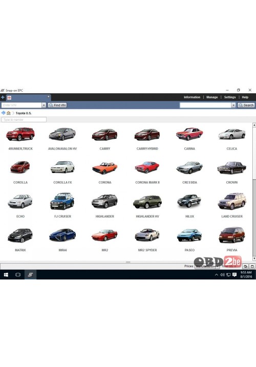Viewport: 256px width, 367px height.
Task: Pick the red MR2 car
Action: [104, 235]
